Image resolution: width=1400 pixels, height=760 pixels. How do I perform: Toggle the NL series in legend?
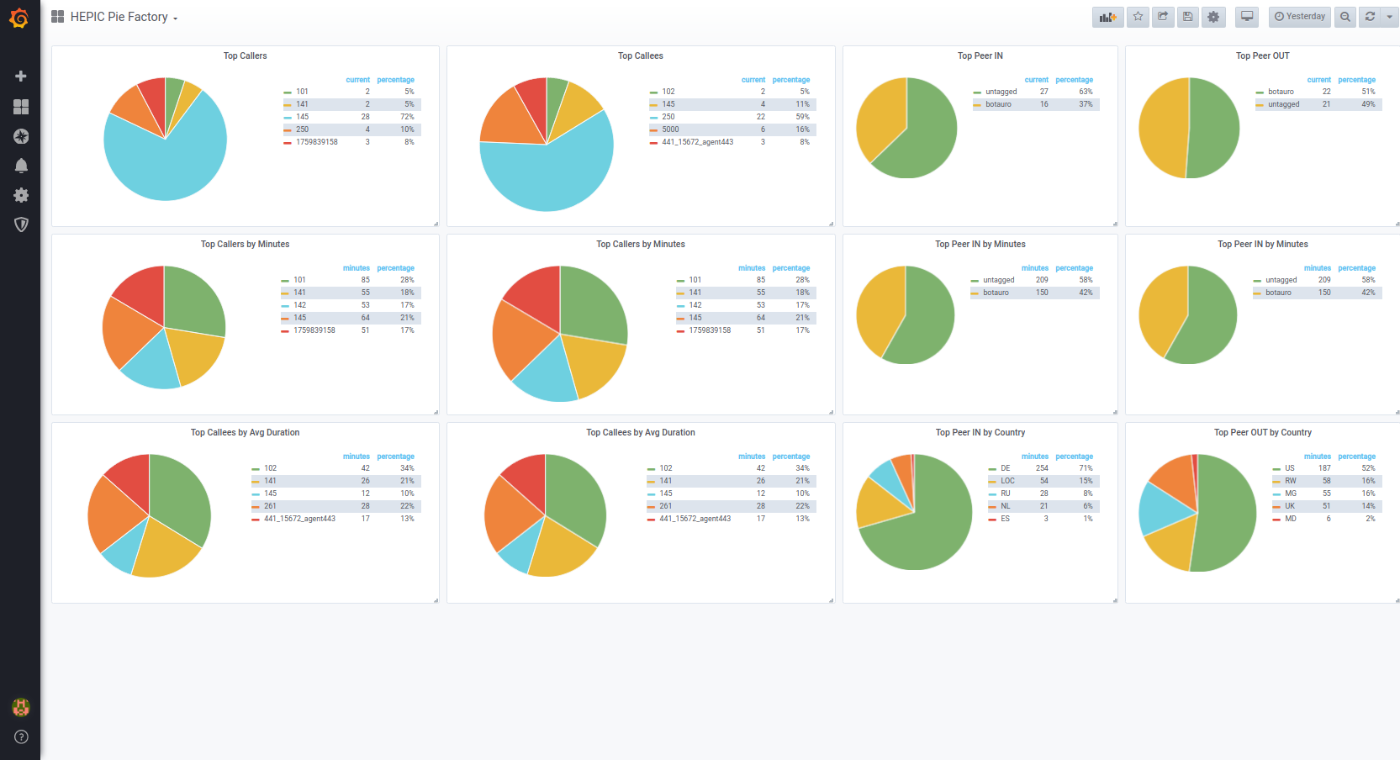[x=1006, y=506]
